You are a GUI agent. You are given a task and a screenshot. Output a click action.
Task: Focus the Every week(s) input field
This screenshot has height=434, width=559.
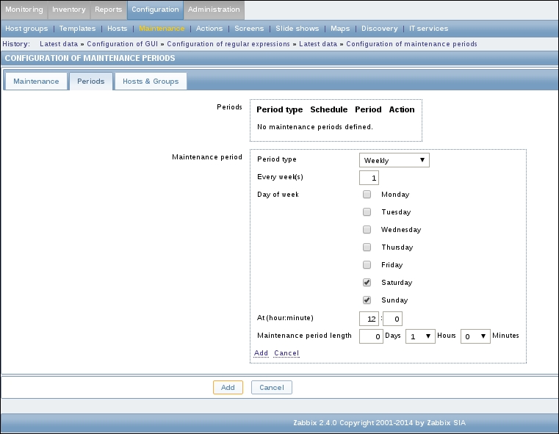click(x=369, y=178)
